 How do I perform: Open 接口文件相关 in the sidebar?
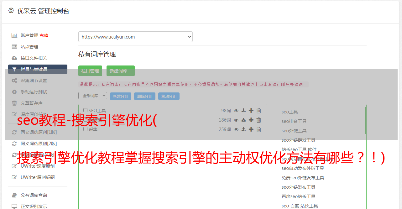point(34,58)
